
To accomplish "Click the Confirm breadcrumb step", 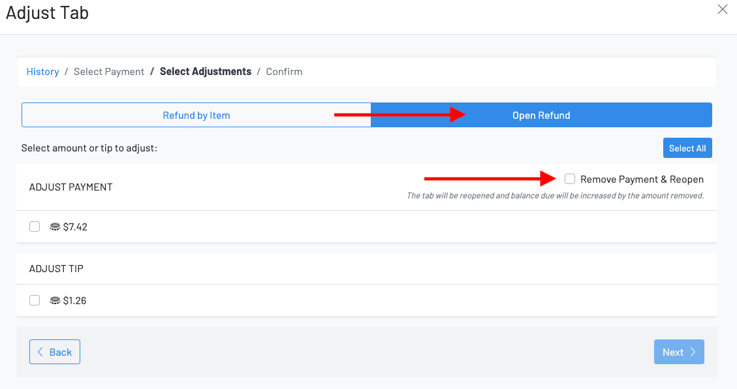I will point(284,71).
